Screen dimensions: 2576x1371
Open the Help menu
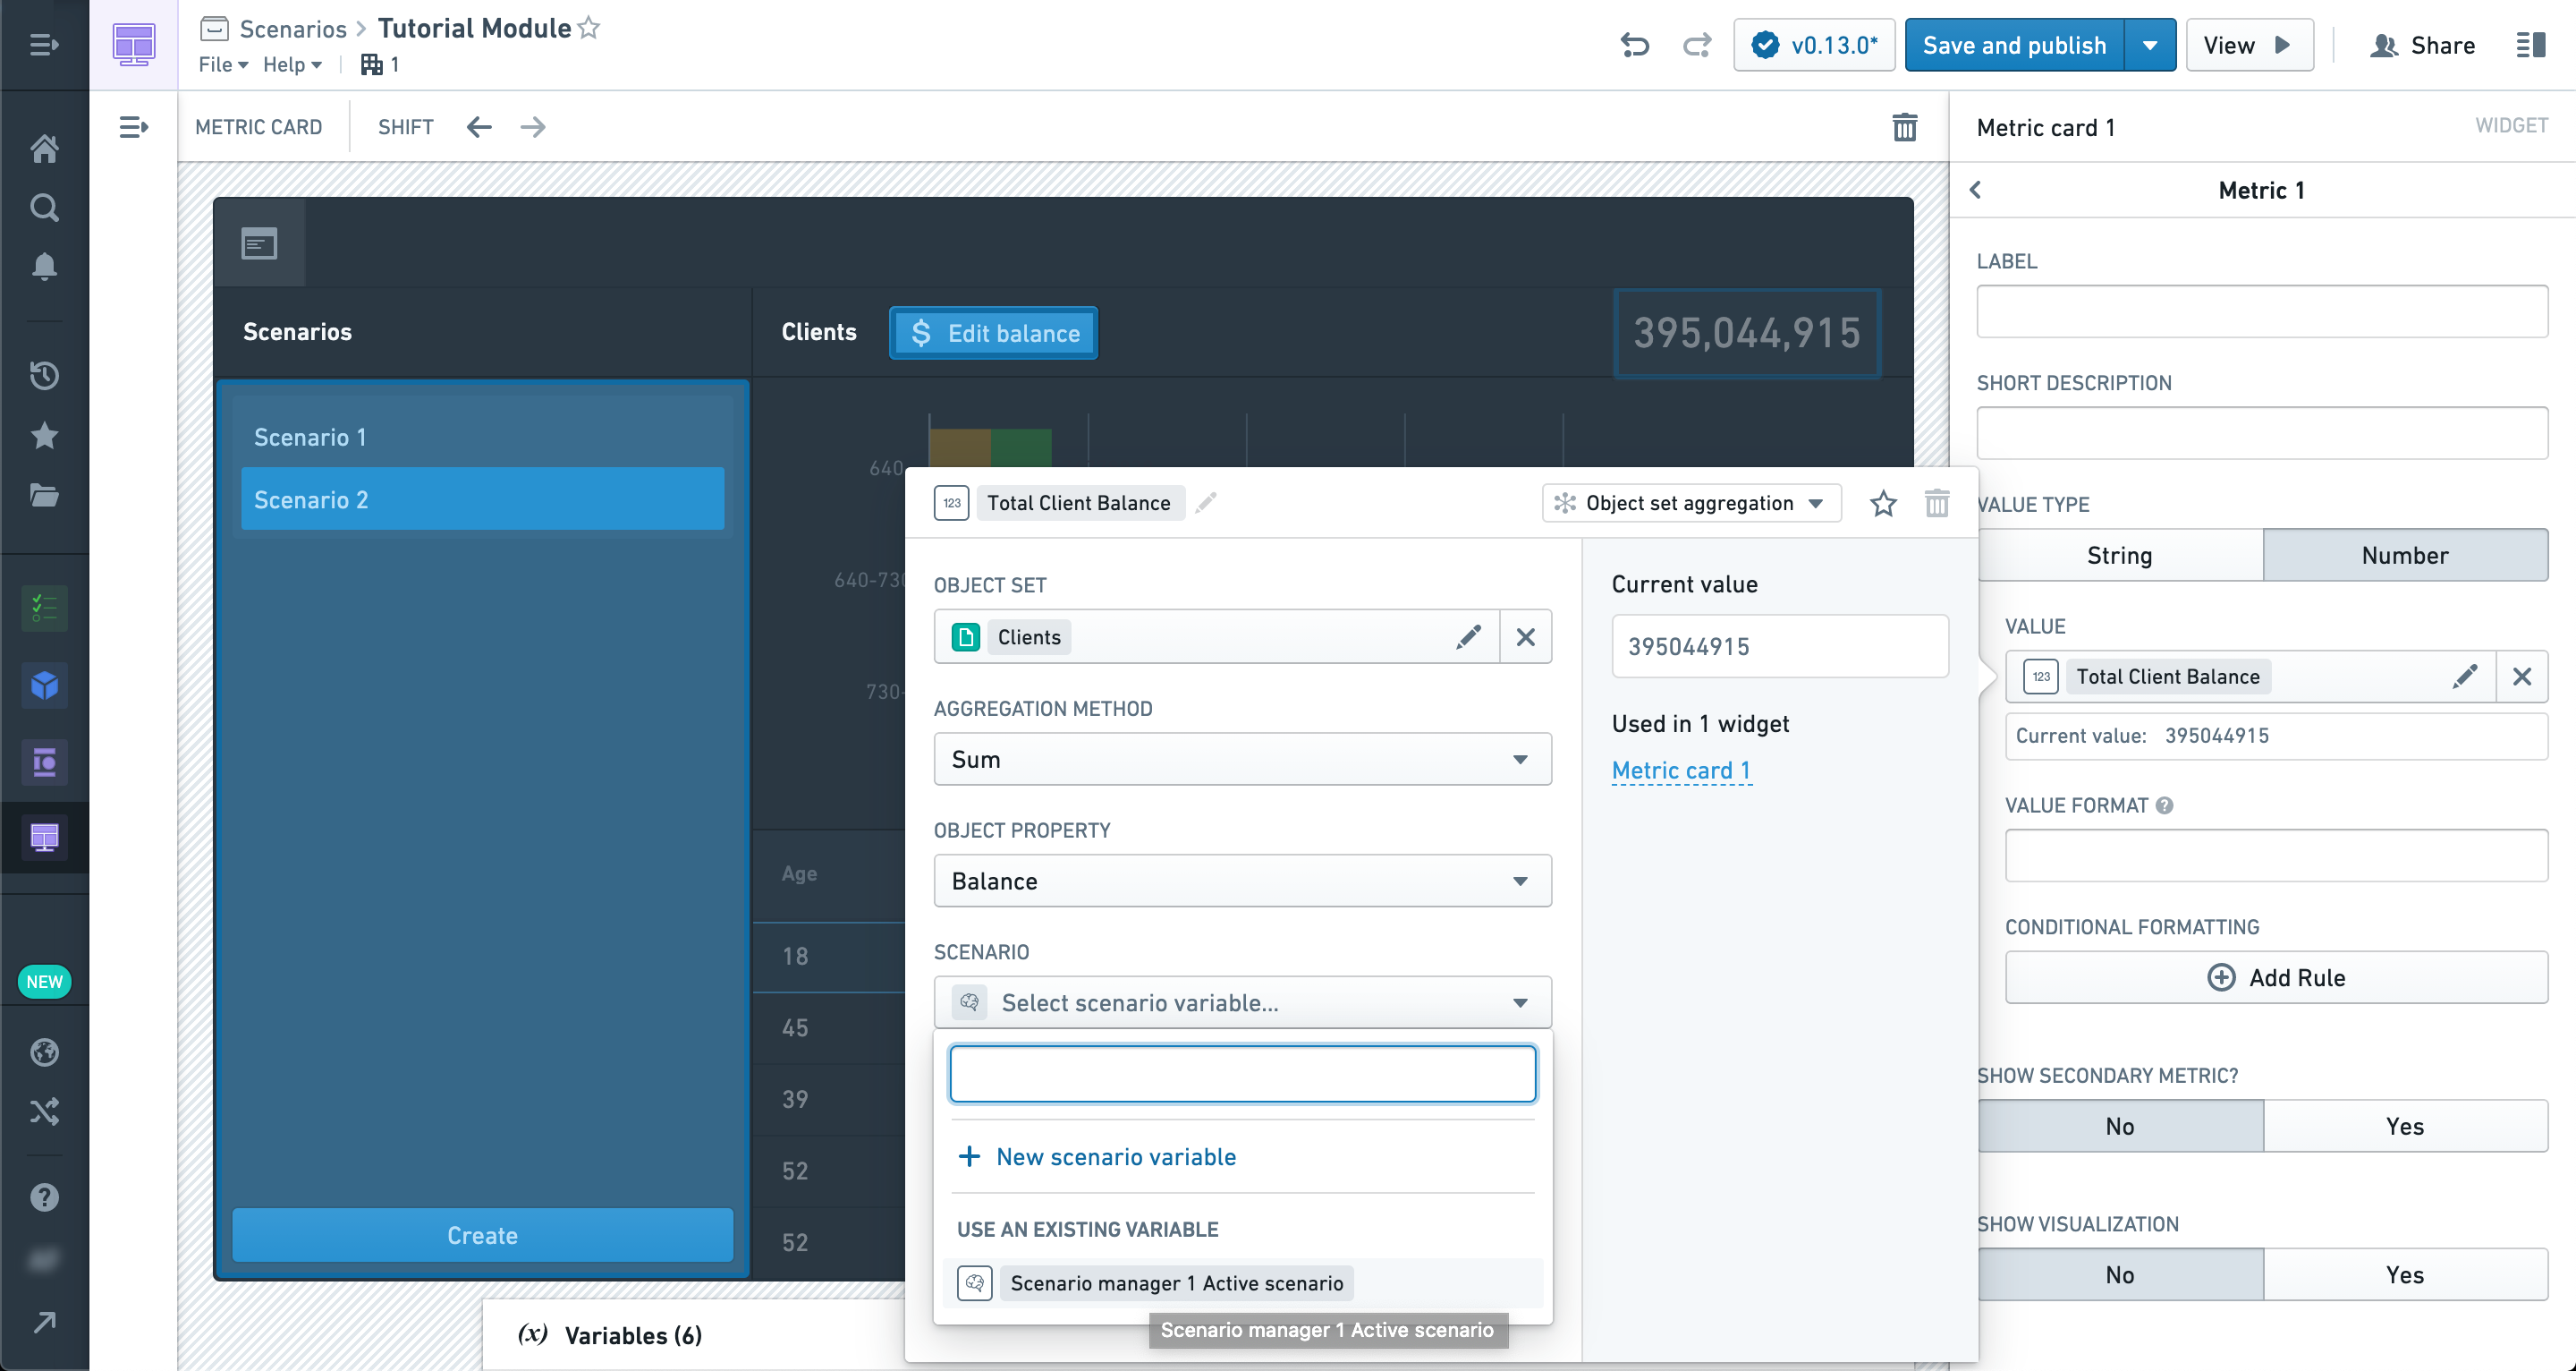[x=292, y=65]
